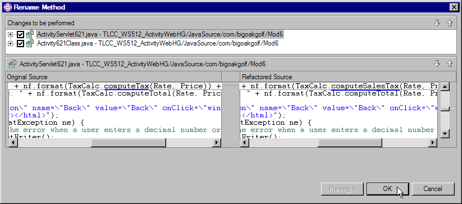Click computeTax in the Original Source
Screen dimensions: 462x204
point(126,86)
